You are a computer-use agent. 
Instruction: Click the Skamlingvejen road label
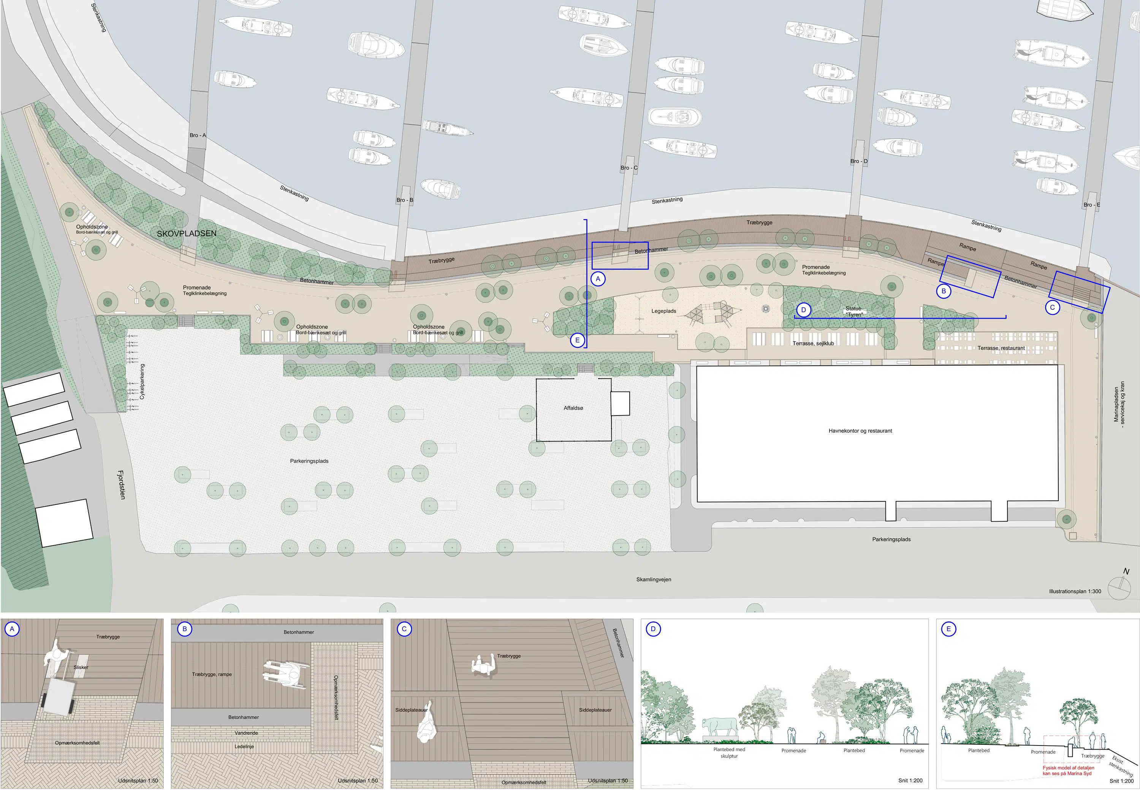tap(654, 580)
